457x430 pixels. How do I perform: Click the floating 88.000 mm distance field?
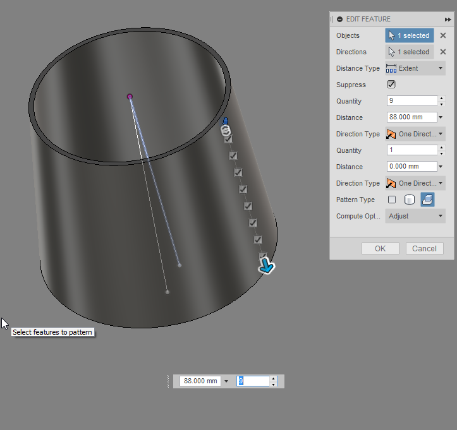pyautogui.click(x=200, y=381)
